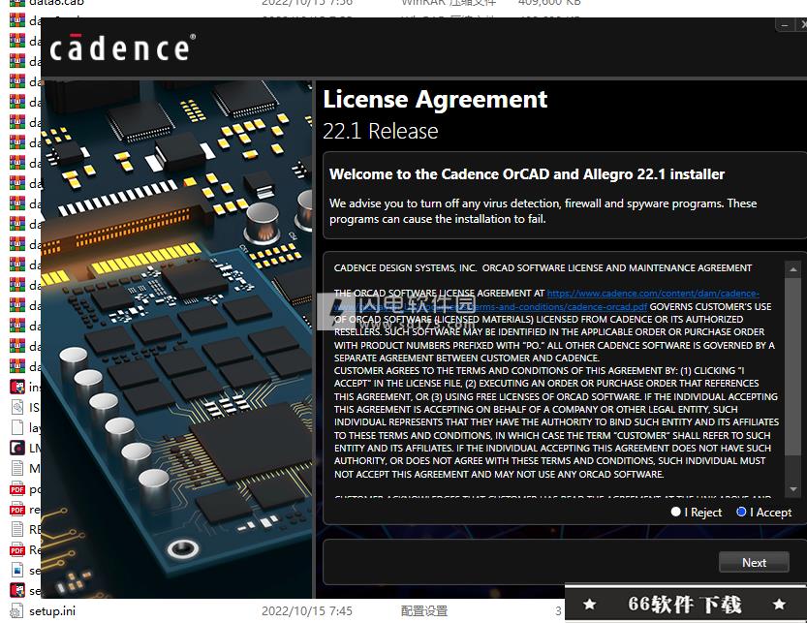Image resolution: width=807 pixels, height=623 pixels.
Task: Select the 'M' text document icon in Explorer
Action: (x=17, y=468)
